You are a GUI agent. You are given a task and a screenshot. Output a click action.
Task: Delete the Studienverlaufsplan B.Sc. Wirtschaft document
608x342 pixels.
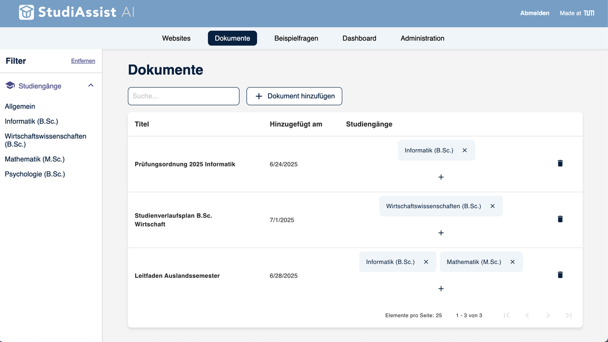coord(560,219)
